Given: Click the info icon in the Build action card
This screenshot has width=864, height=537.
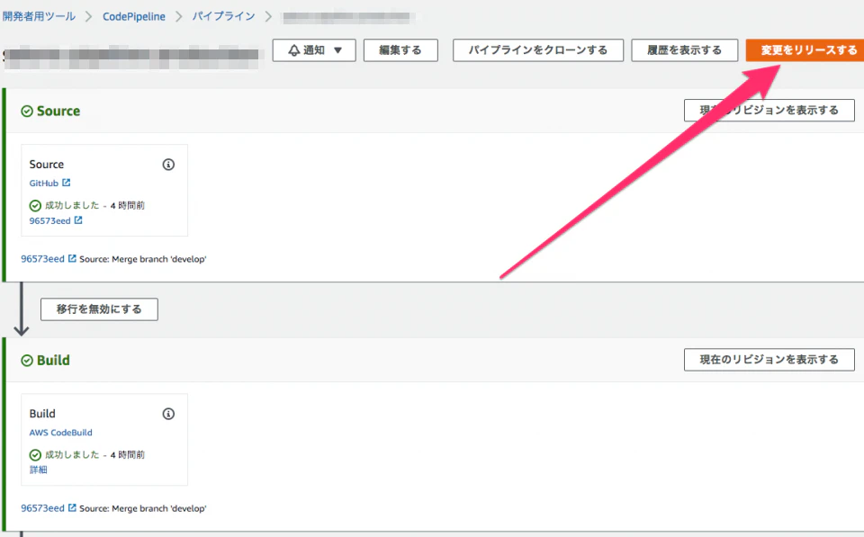Looking at the screenshot, I should pos(167,413).
